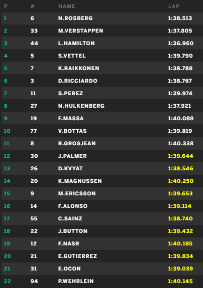The height and width of the screenshot is (288, 203).
Task: Click the NAME column header
Action: click(x=67, y=6)
